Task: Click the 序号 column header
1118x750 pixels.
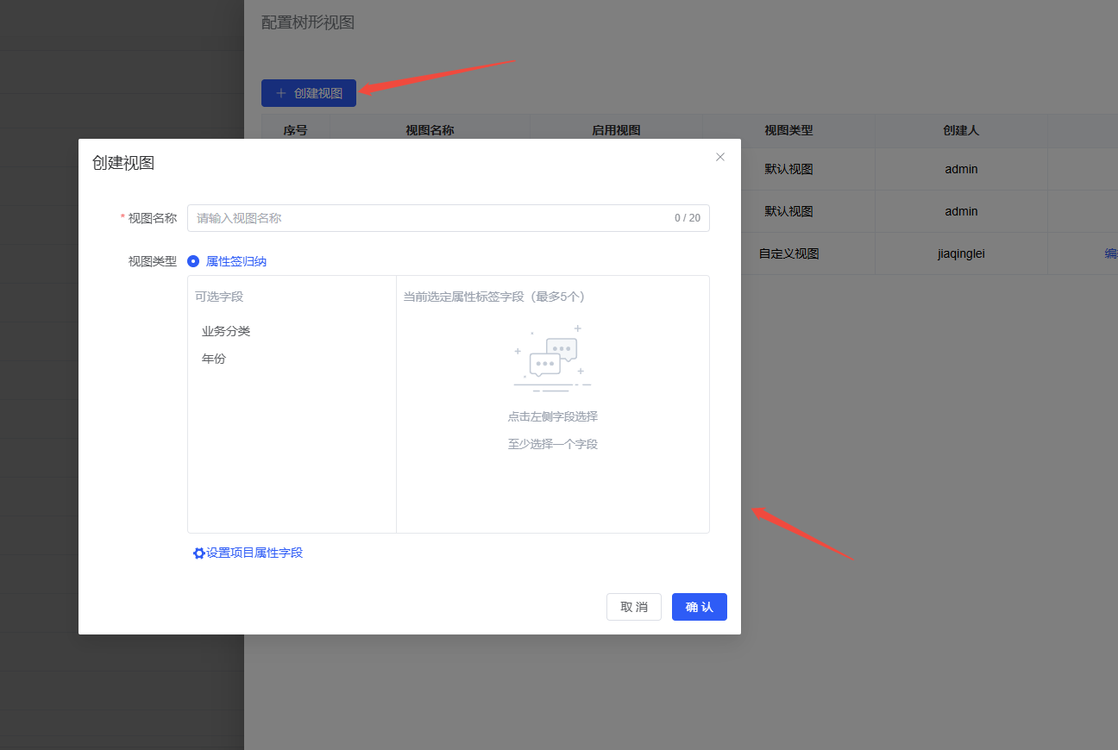Action: pos(295,130)
